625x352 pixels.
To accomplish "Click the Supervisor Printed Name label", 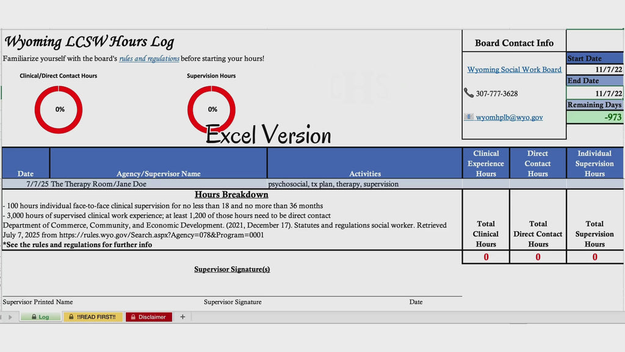I will [38, 302].
